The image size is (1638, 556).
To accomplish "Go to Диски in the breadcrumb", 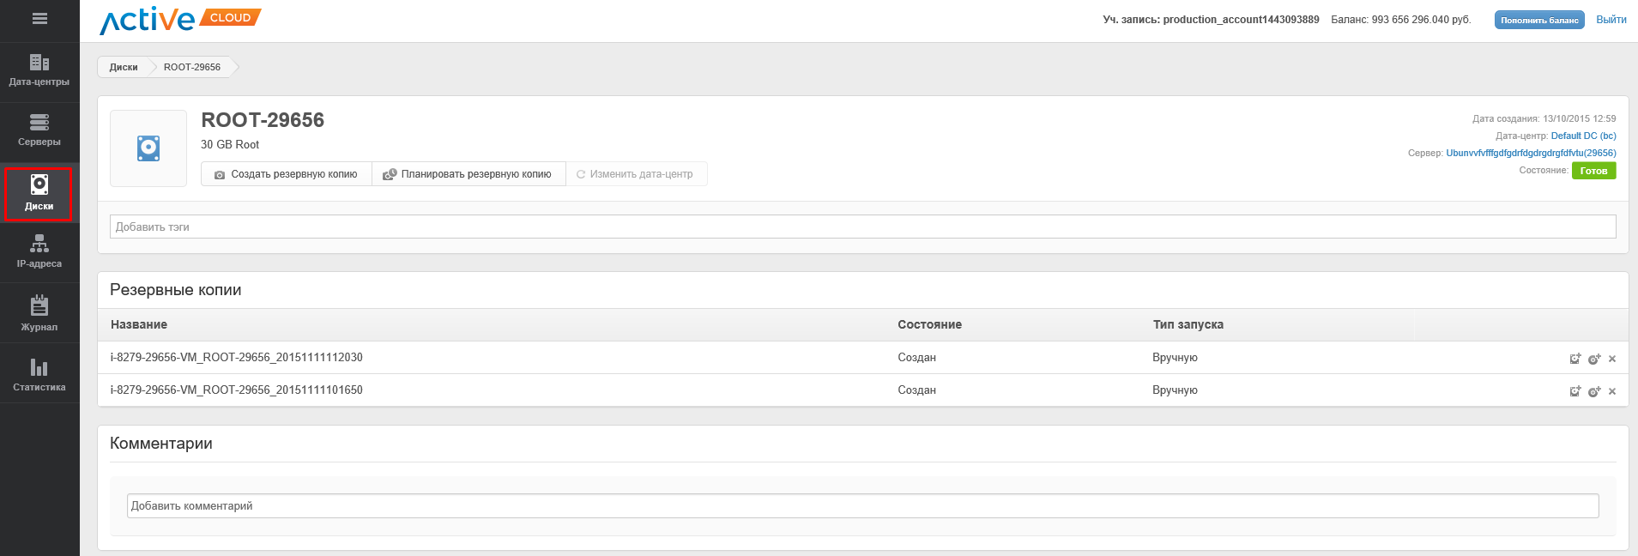I will pyautogui.click(x=124, y=67).
